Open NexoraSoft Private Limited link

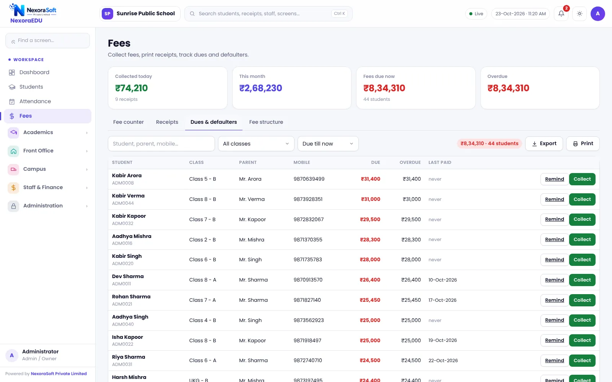[59, 374]
